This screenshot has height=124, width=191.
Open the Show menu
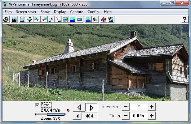click(x=45, y=12)
